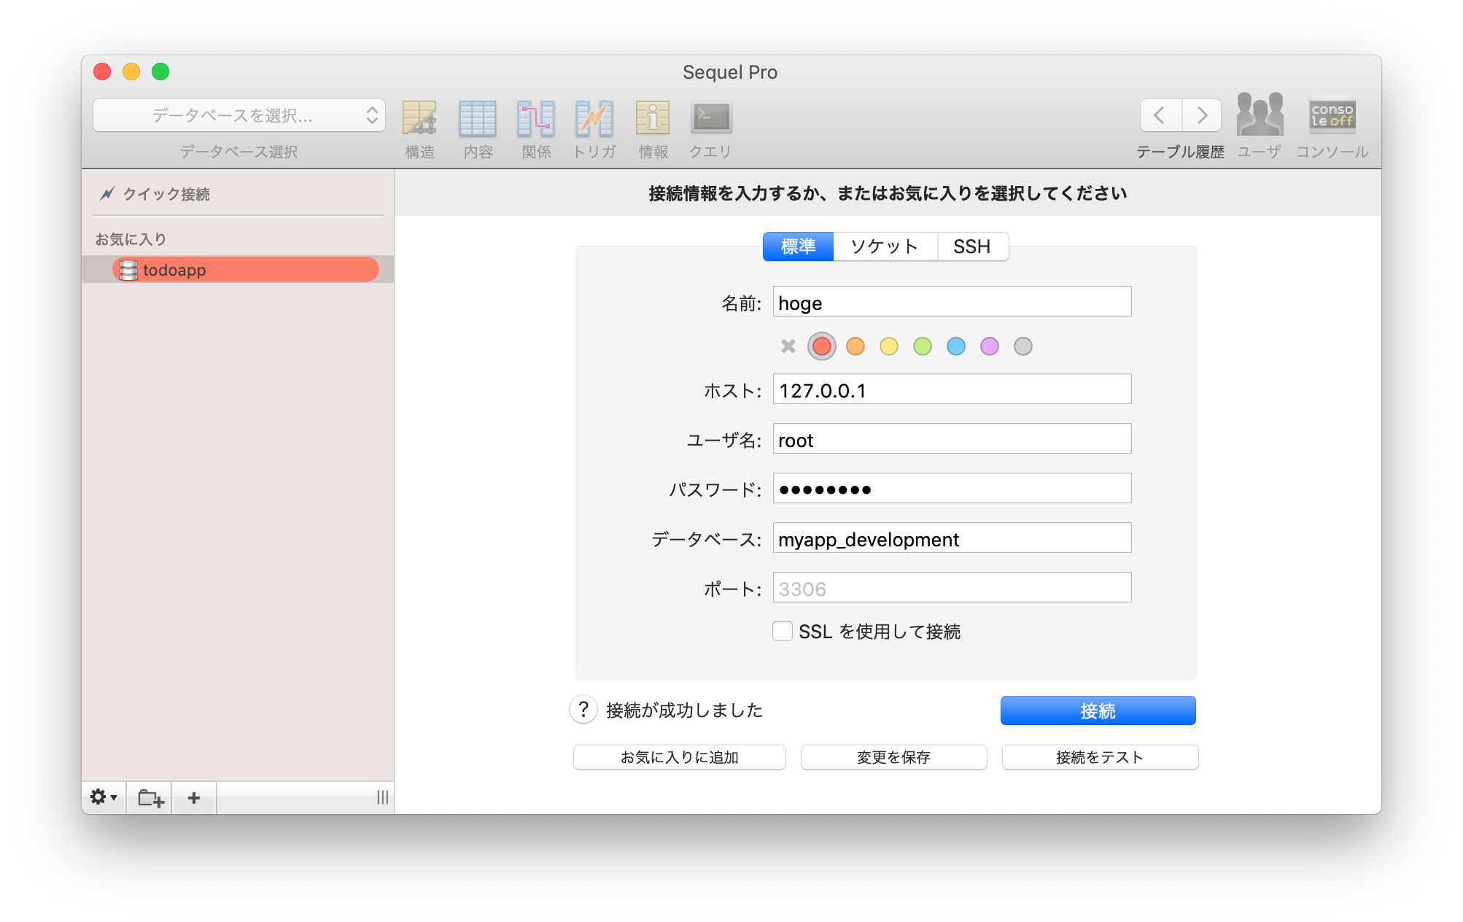Open the Triggers (トリガ) view icon
The width and height of the screenshot is (1463, 922).
[594, 119]
